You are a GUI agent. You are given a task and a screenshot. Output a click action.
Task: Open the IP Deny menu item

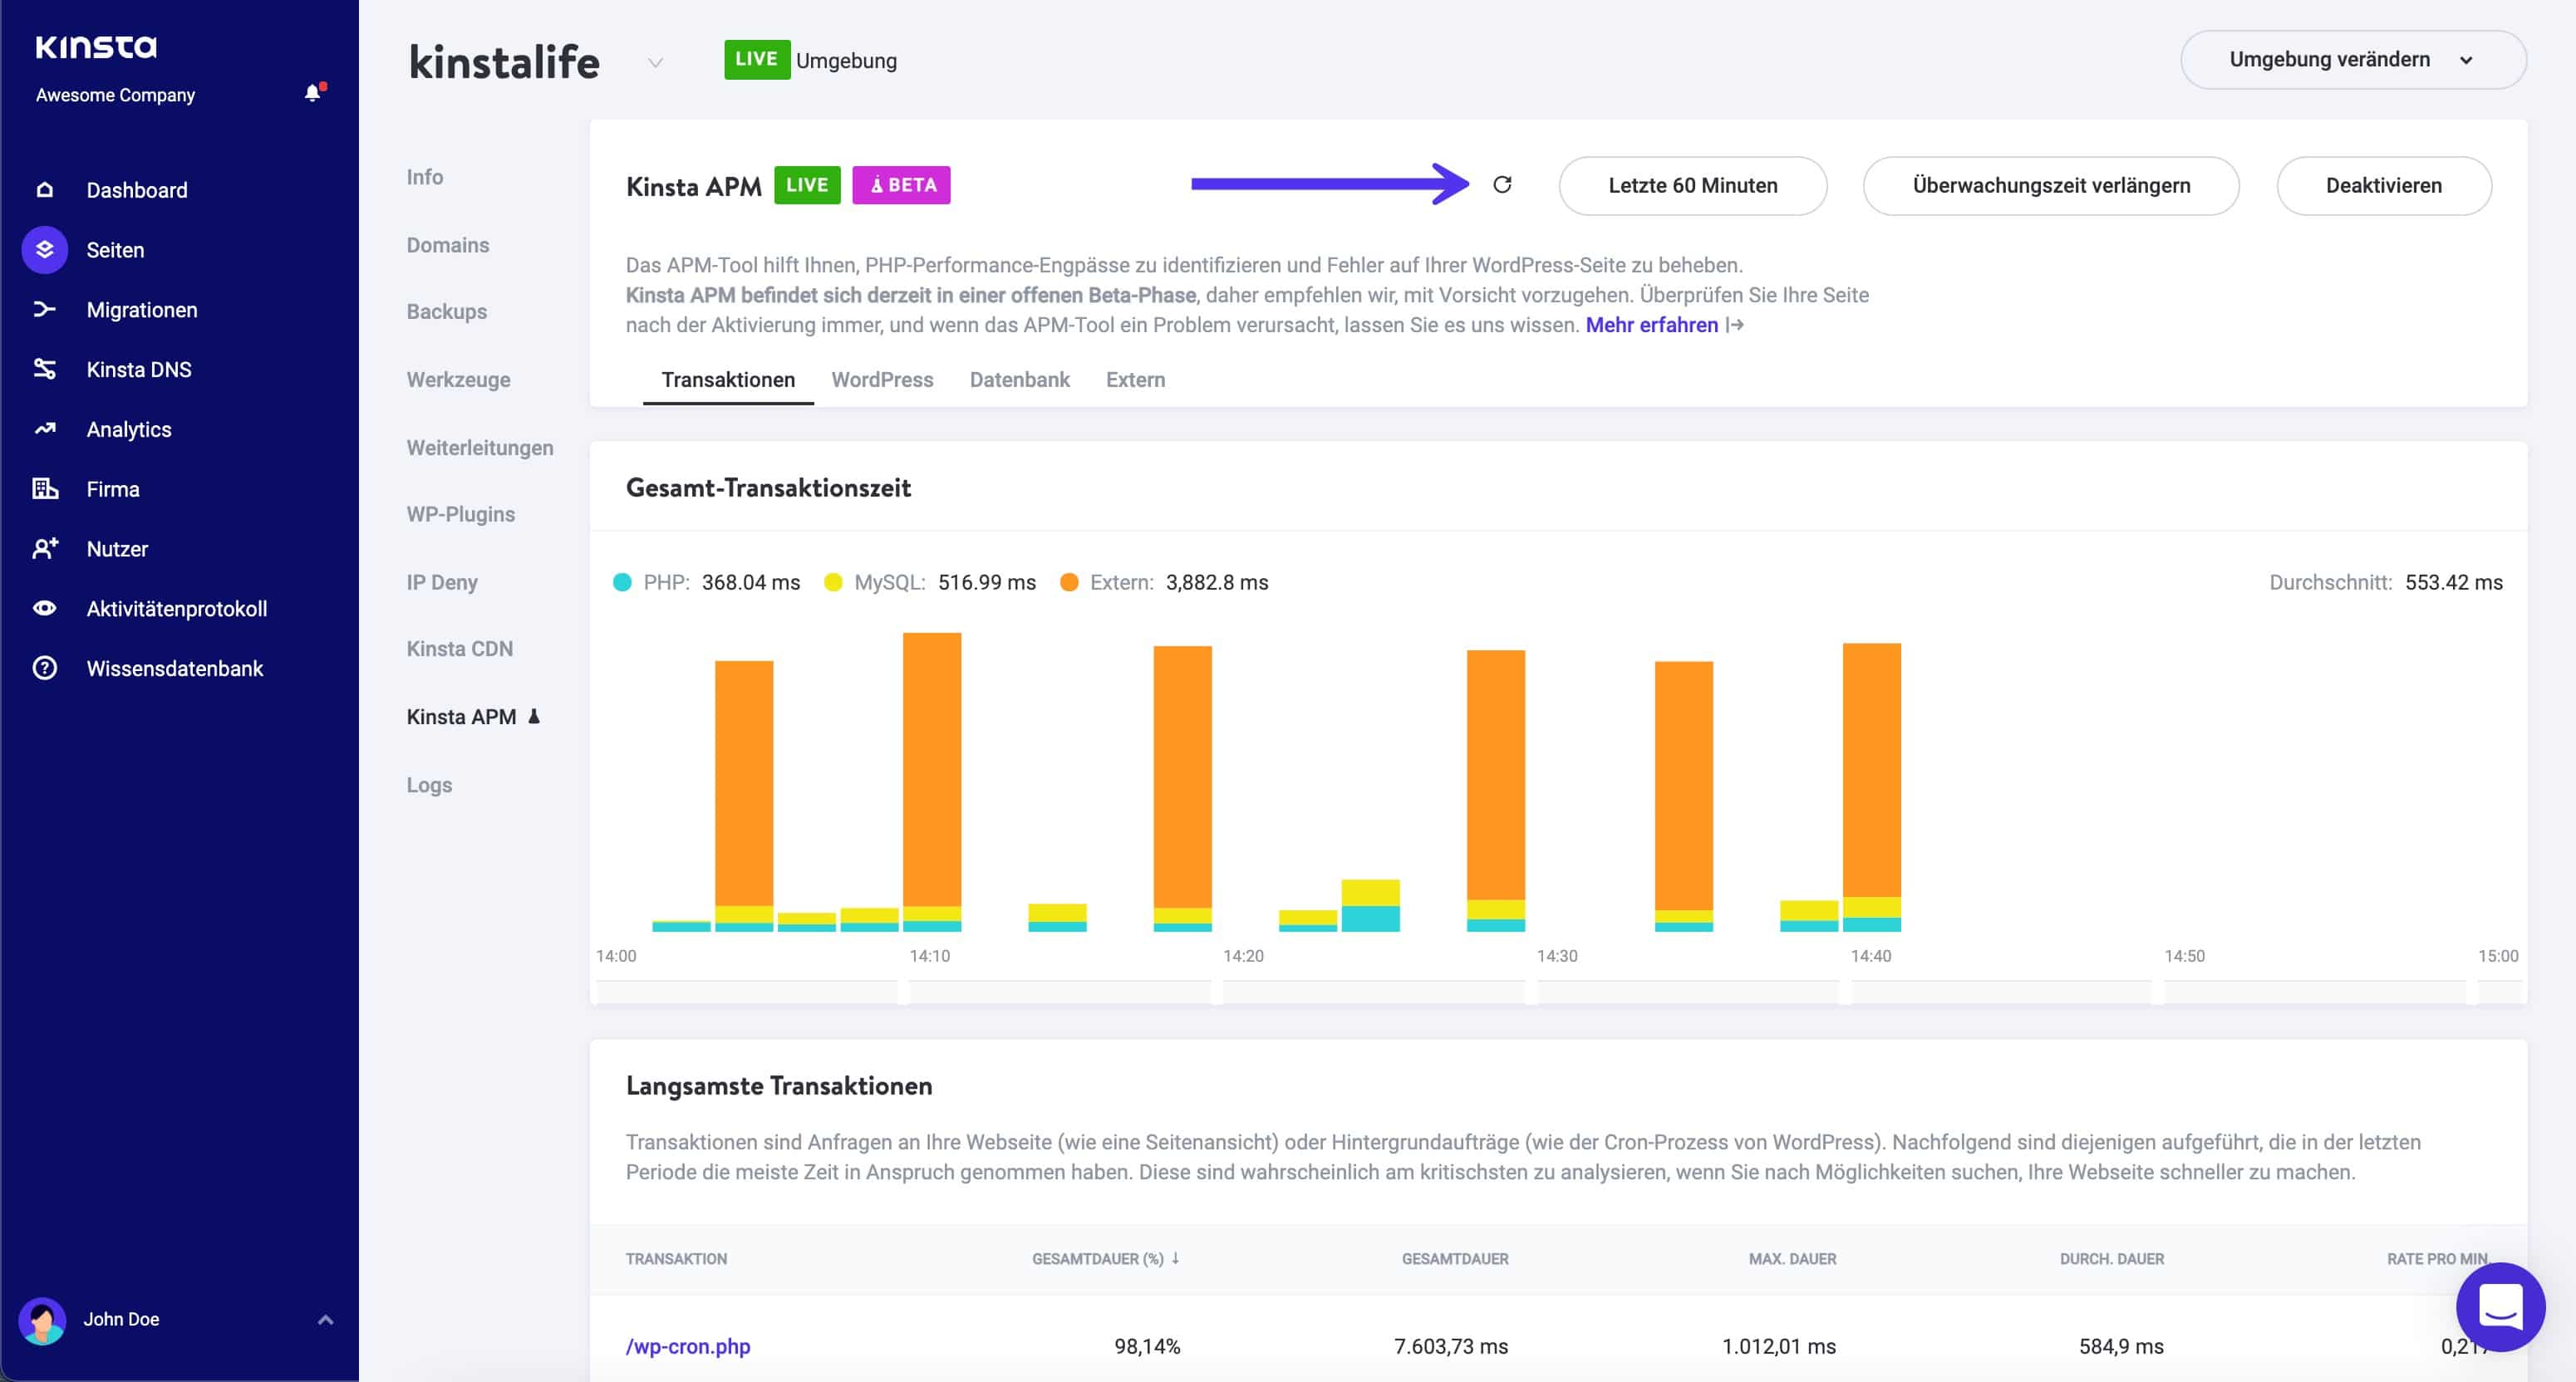coord(441,582)
